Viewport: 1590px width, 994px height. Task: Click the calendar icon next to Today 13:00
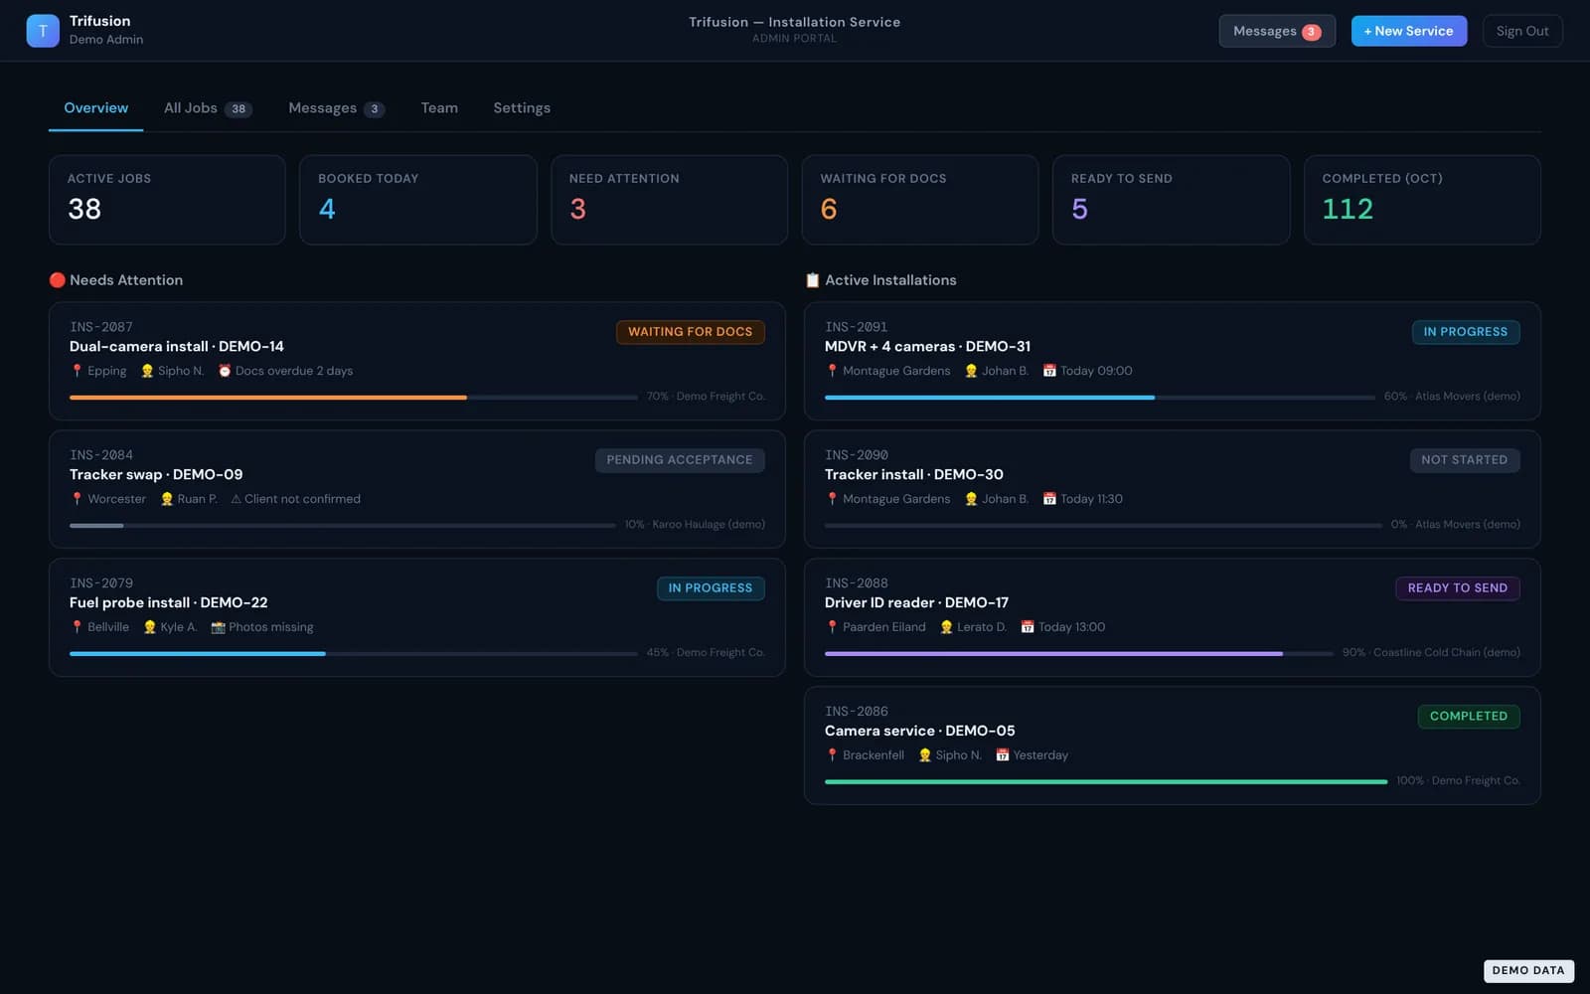click(1028, 627)
